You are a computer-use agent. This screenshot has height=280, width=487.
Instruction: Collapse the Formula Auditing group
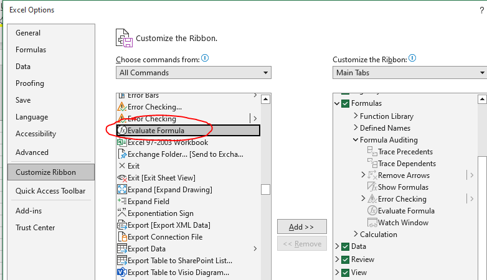coord(356,140)
